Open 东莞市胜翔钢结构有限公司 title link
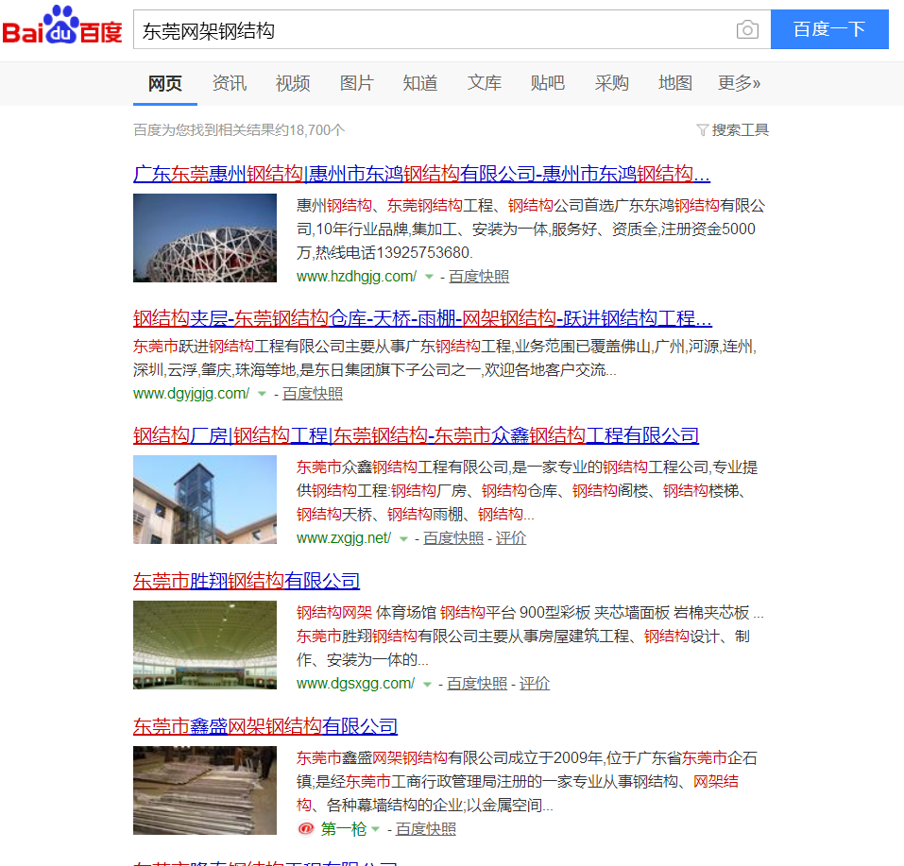 [x=247, y=581]
